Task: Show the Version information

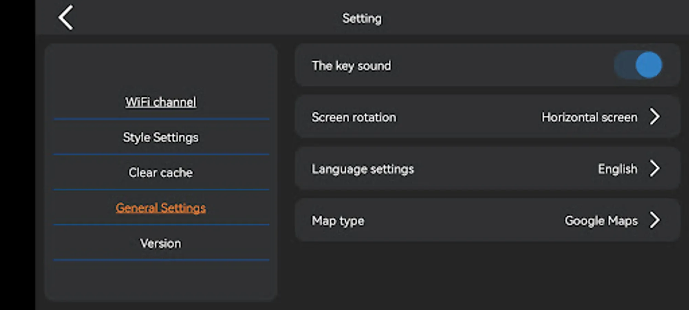Action: pyautogui.click(x=161, y=244)
